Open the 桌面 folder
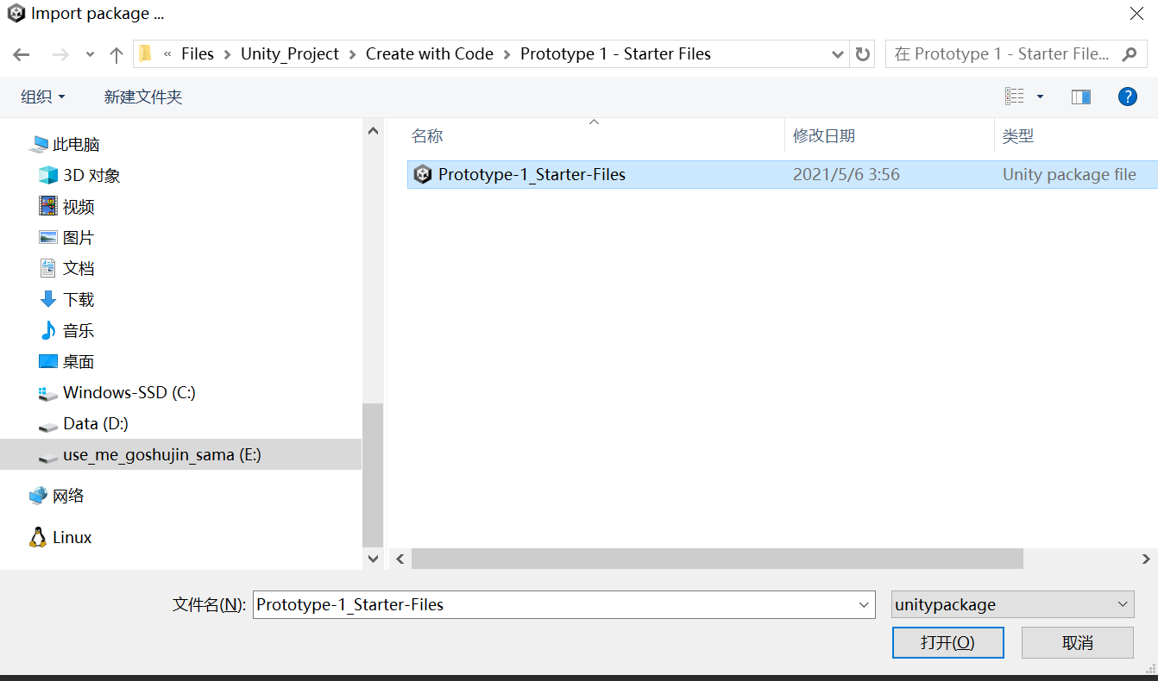 pos(66,361)
